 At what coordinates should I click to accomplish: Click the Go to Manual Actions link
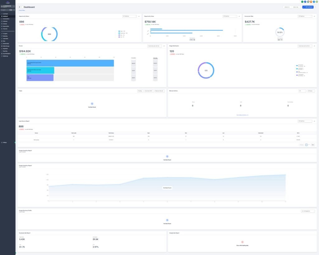(x=242, y=115)
